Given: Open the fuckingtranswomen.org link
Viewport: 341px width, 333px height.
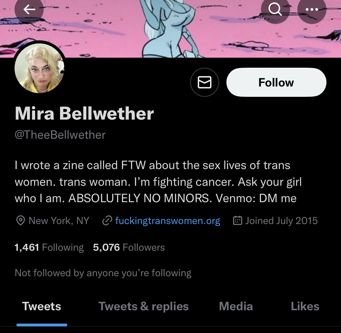Looking at the screenshot, I should [x=167, y=221].
